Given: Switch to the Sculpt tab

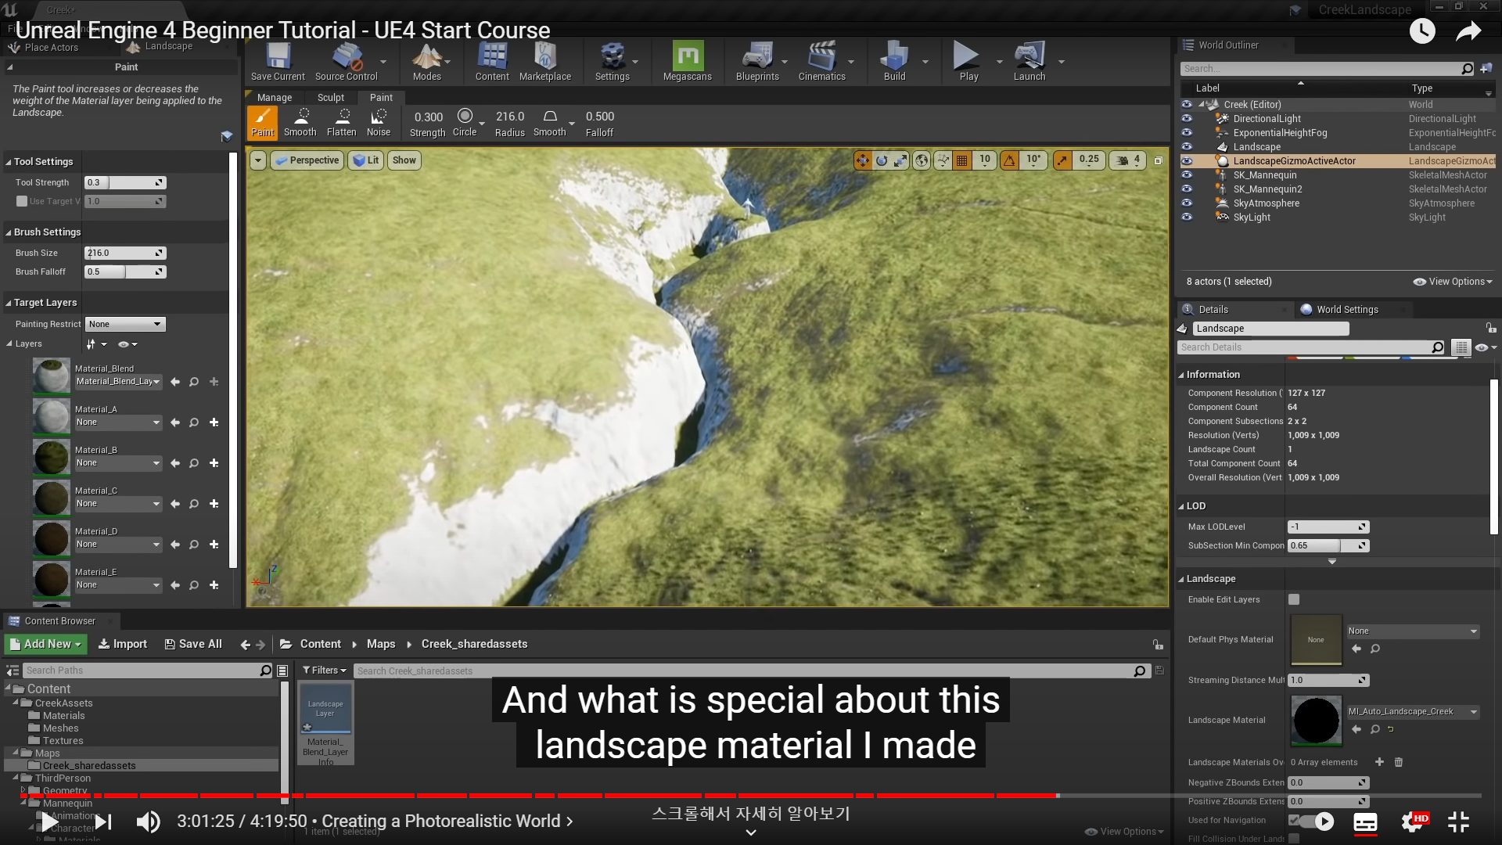Looking at the screenshot, I should coord(330,98).
